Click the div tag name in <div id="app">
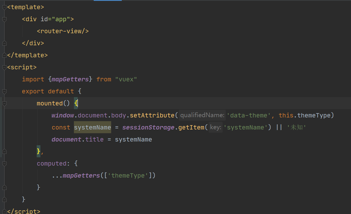 pyautogui.click(x=31, y=19)
